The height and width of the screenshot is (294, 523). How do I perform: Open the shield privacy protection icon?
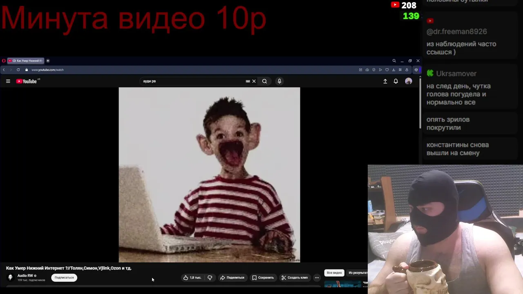coord(374,70)
